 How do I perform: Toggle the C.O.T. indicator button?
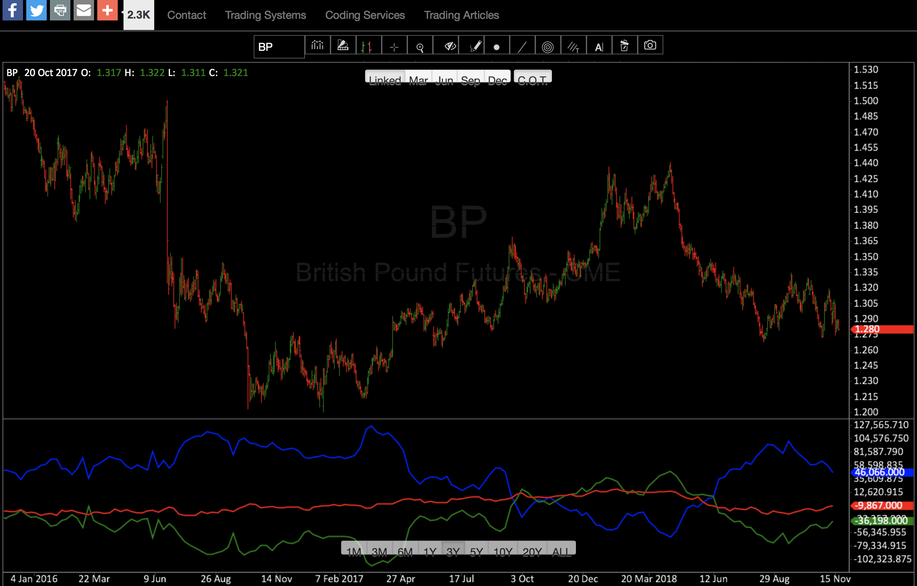[532, 78]
